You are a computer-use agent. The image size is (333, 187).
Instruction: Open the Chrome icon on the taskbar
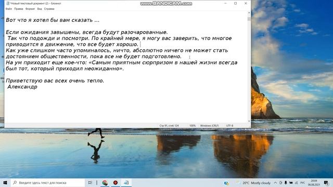105,182
